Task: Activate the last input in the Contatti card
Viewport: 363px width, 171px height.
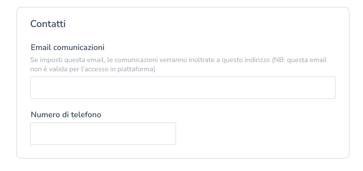Action: [103, 134]
